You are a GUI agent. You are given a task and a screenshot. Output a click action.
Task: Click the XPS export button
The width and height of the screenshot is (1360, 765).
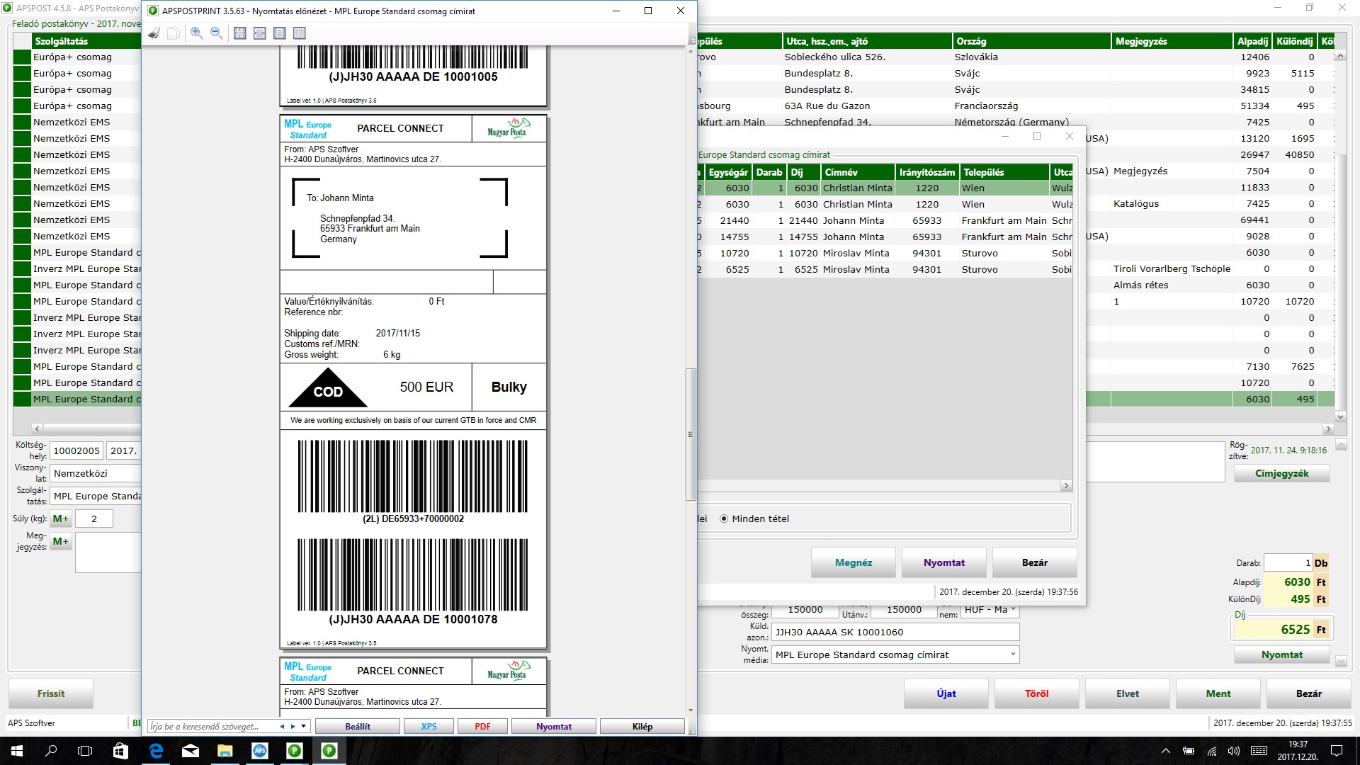429,726
